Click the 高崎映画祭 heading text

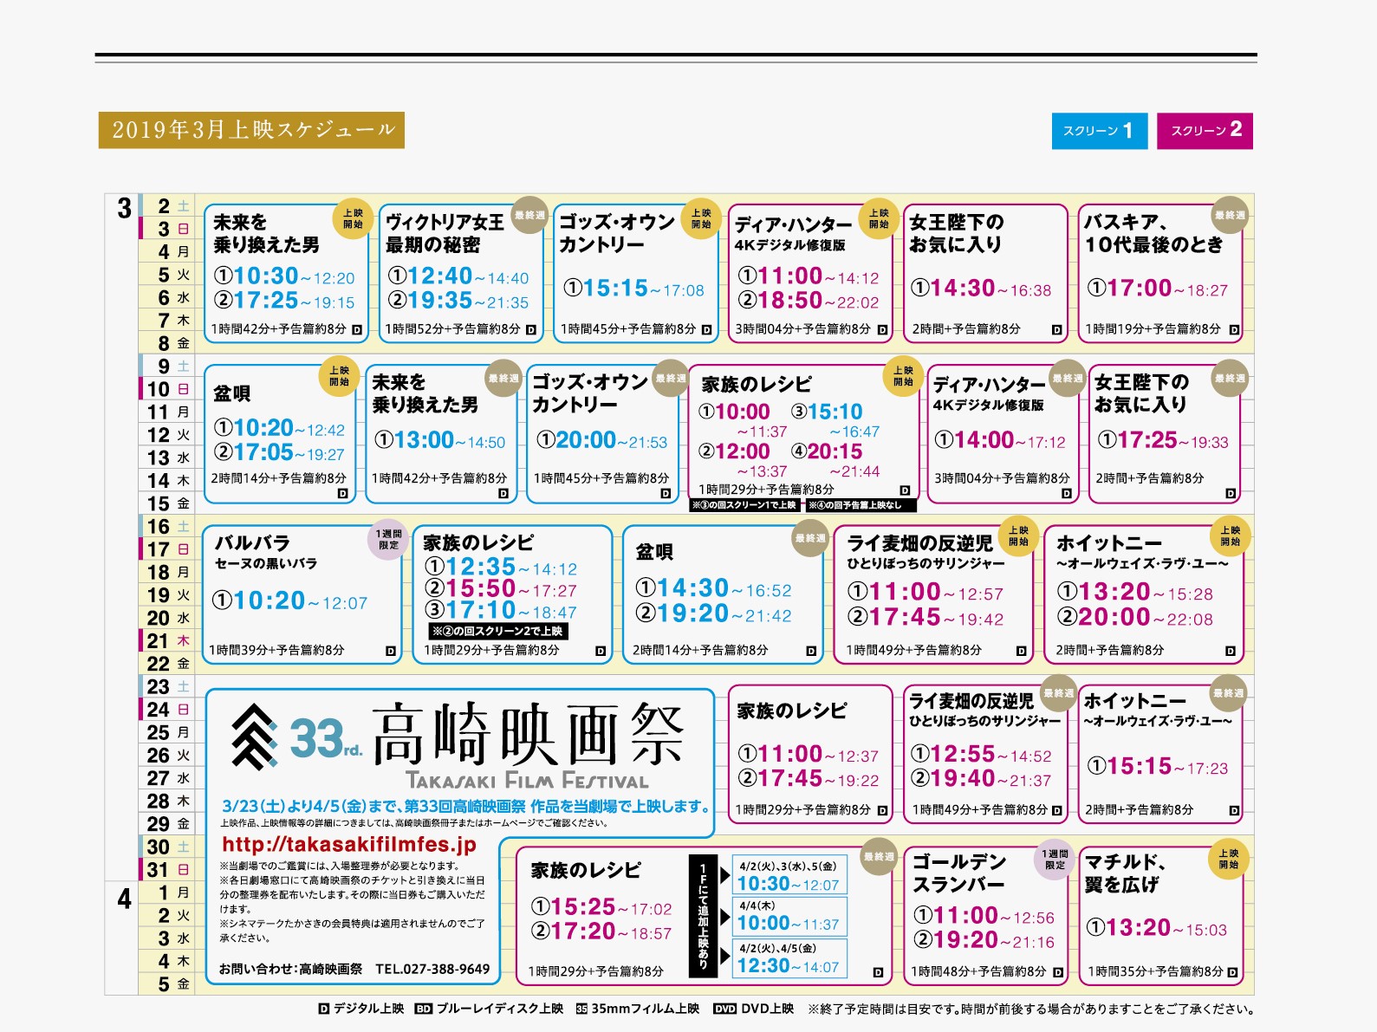[x=529, y=735]
